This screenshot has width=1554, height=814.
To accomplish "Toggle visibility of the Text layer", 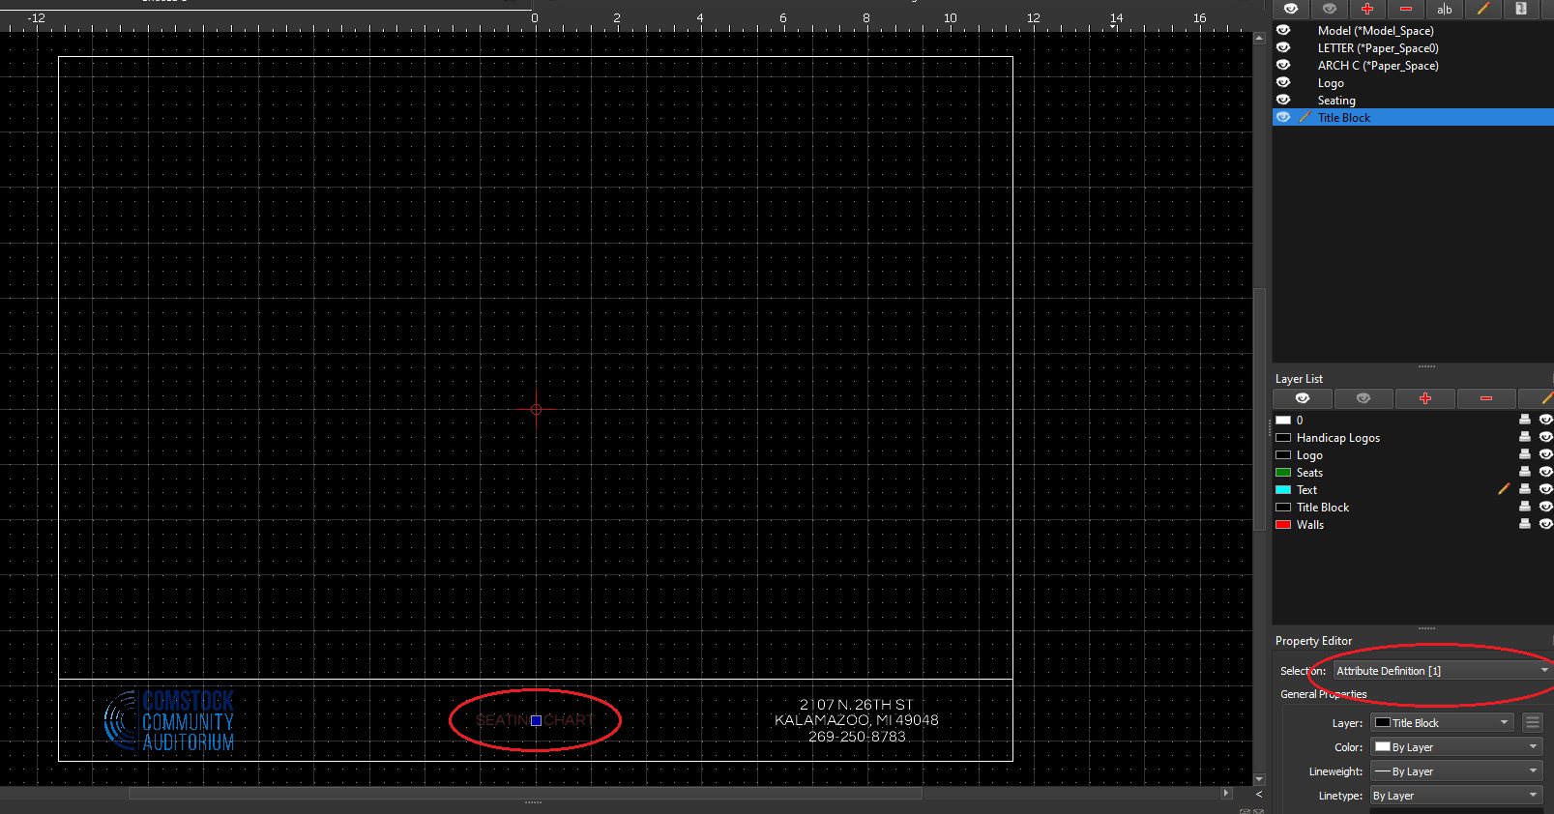I will point(1545,489).
